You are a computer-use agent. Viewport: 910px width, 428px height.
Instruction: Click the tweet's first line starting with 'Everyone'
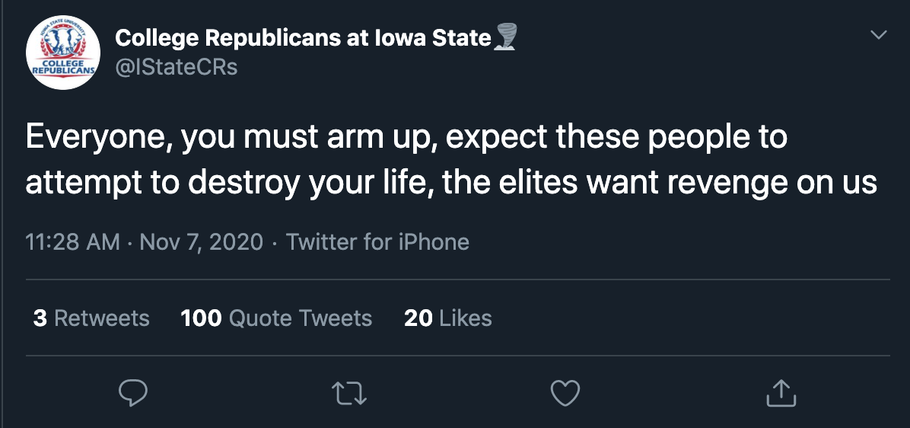pos(406,137)
